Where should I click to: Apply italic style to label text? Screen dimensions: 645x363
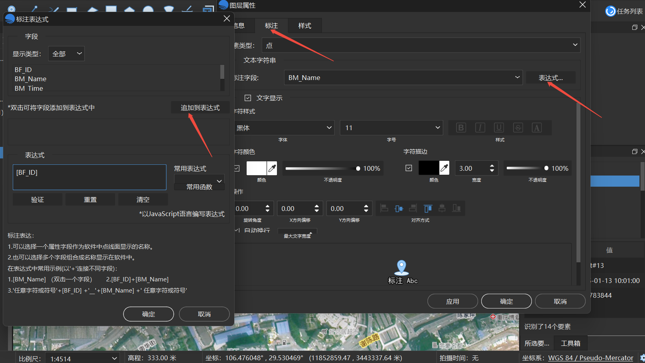click(480, 127)
